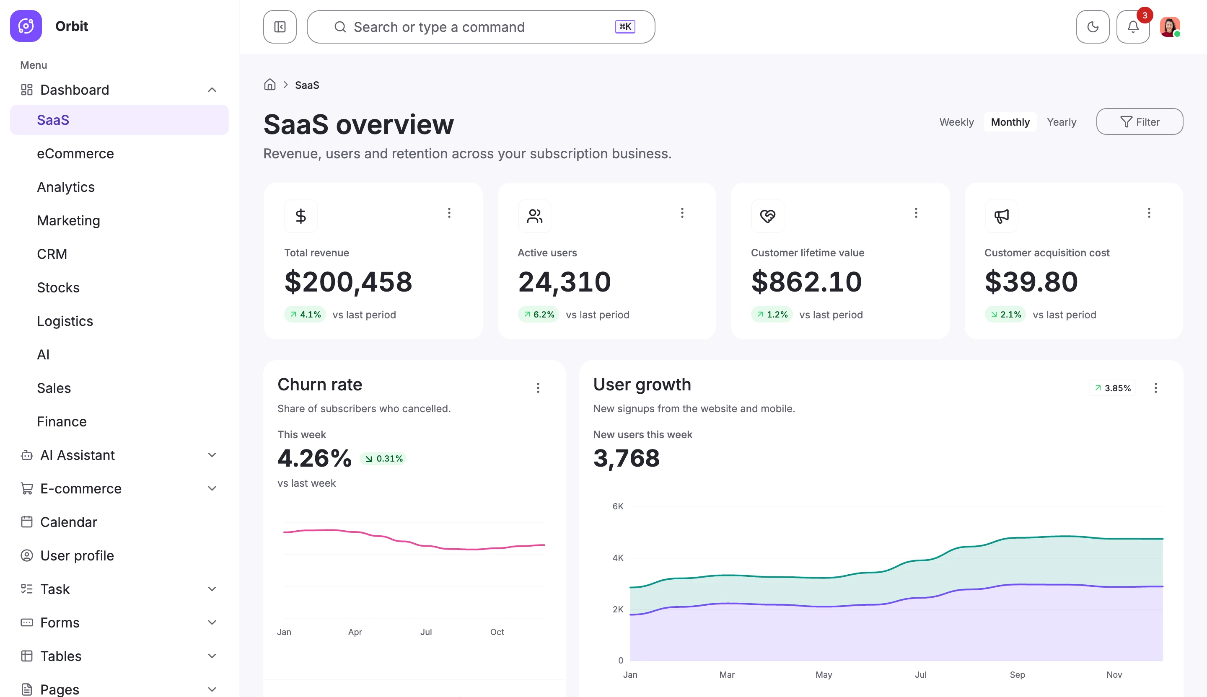The width and height of the screenshot is (1207, 697).
Task: Expand the Tables submenu chevron
Action: [212, 656]
